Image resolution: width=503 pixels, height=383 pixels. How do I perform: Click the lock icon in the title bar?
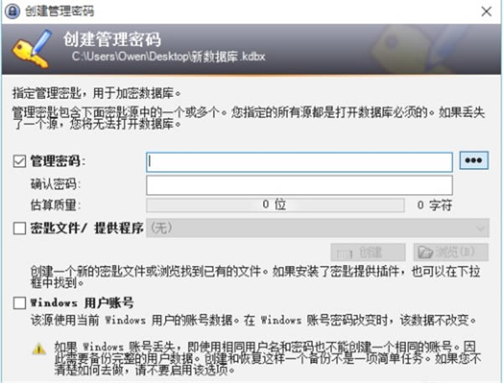click(x=13, y=11)
